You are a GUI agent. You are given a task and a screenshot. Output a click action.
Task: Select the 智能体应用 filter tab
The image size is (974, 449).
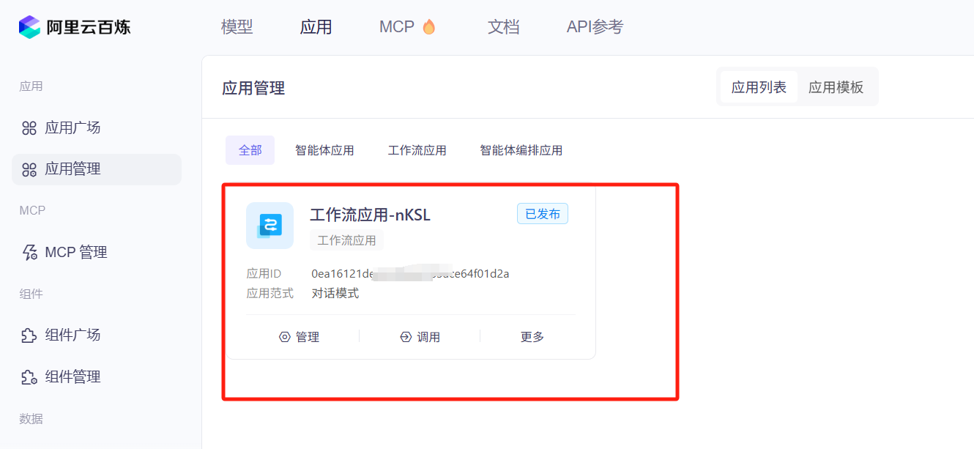[x=324, y=150]
